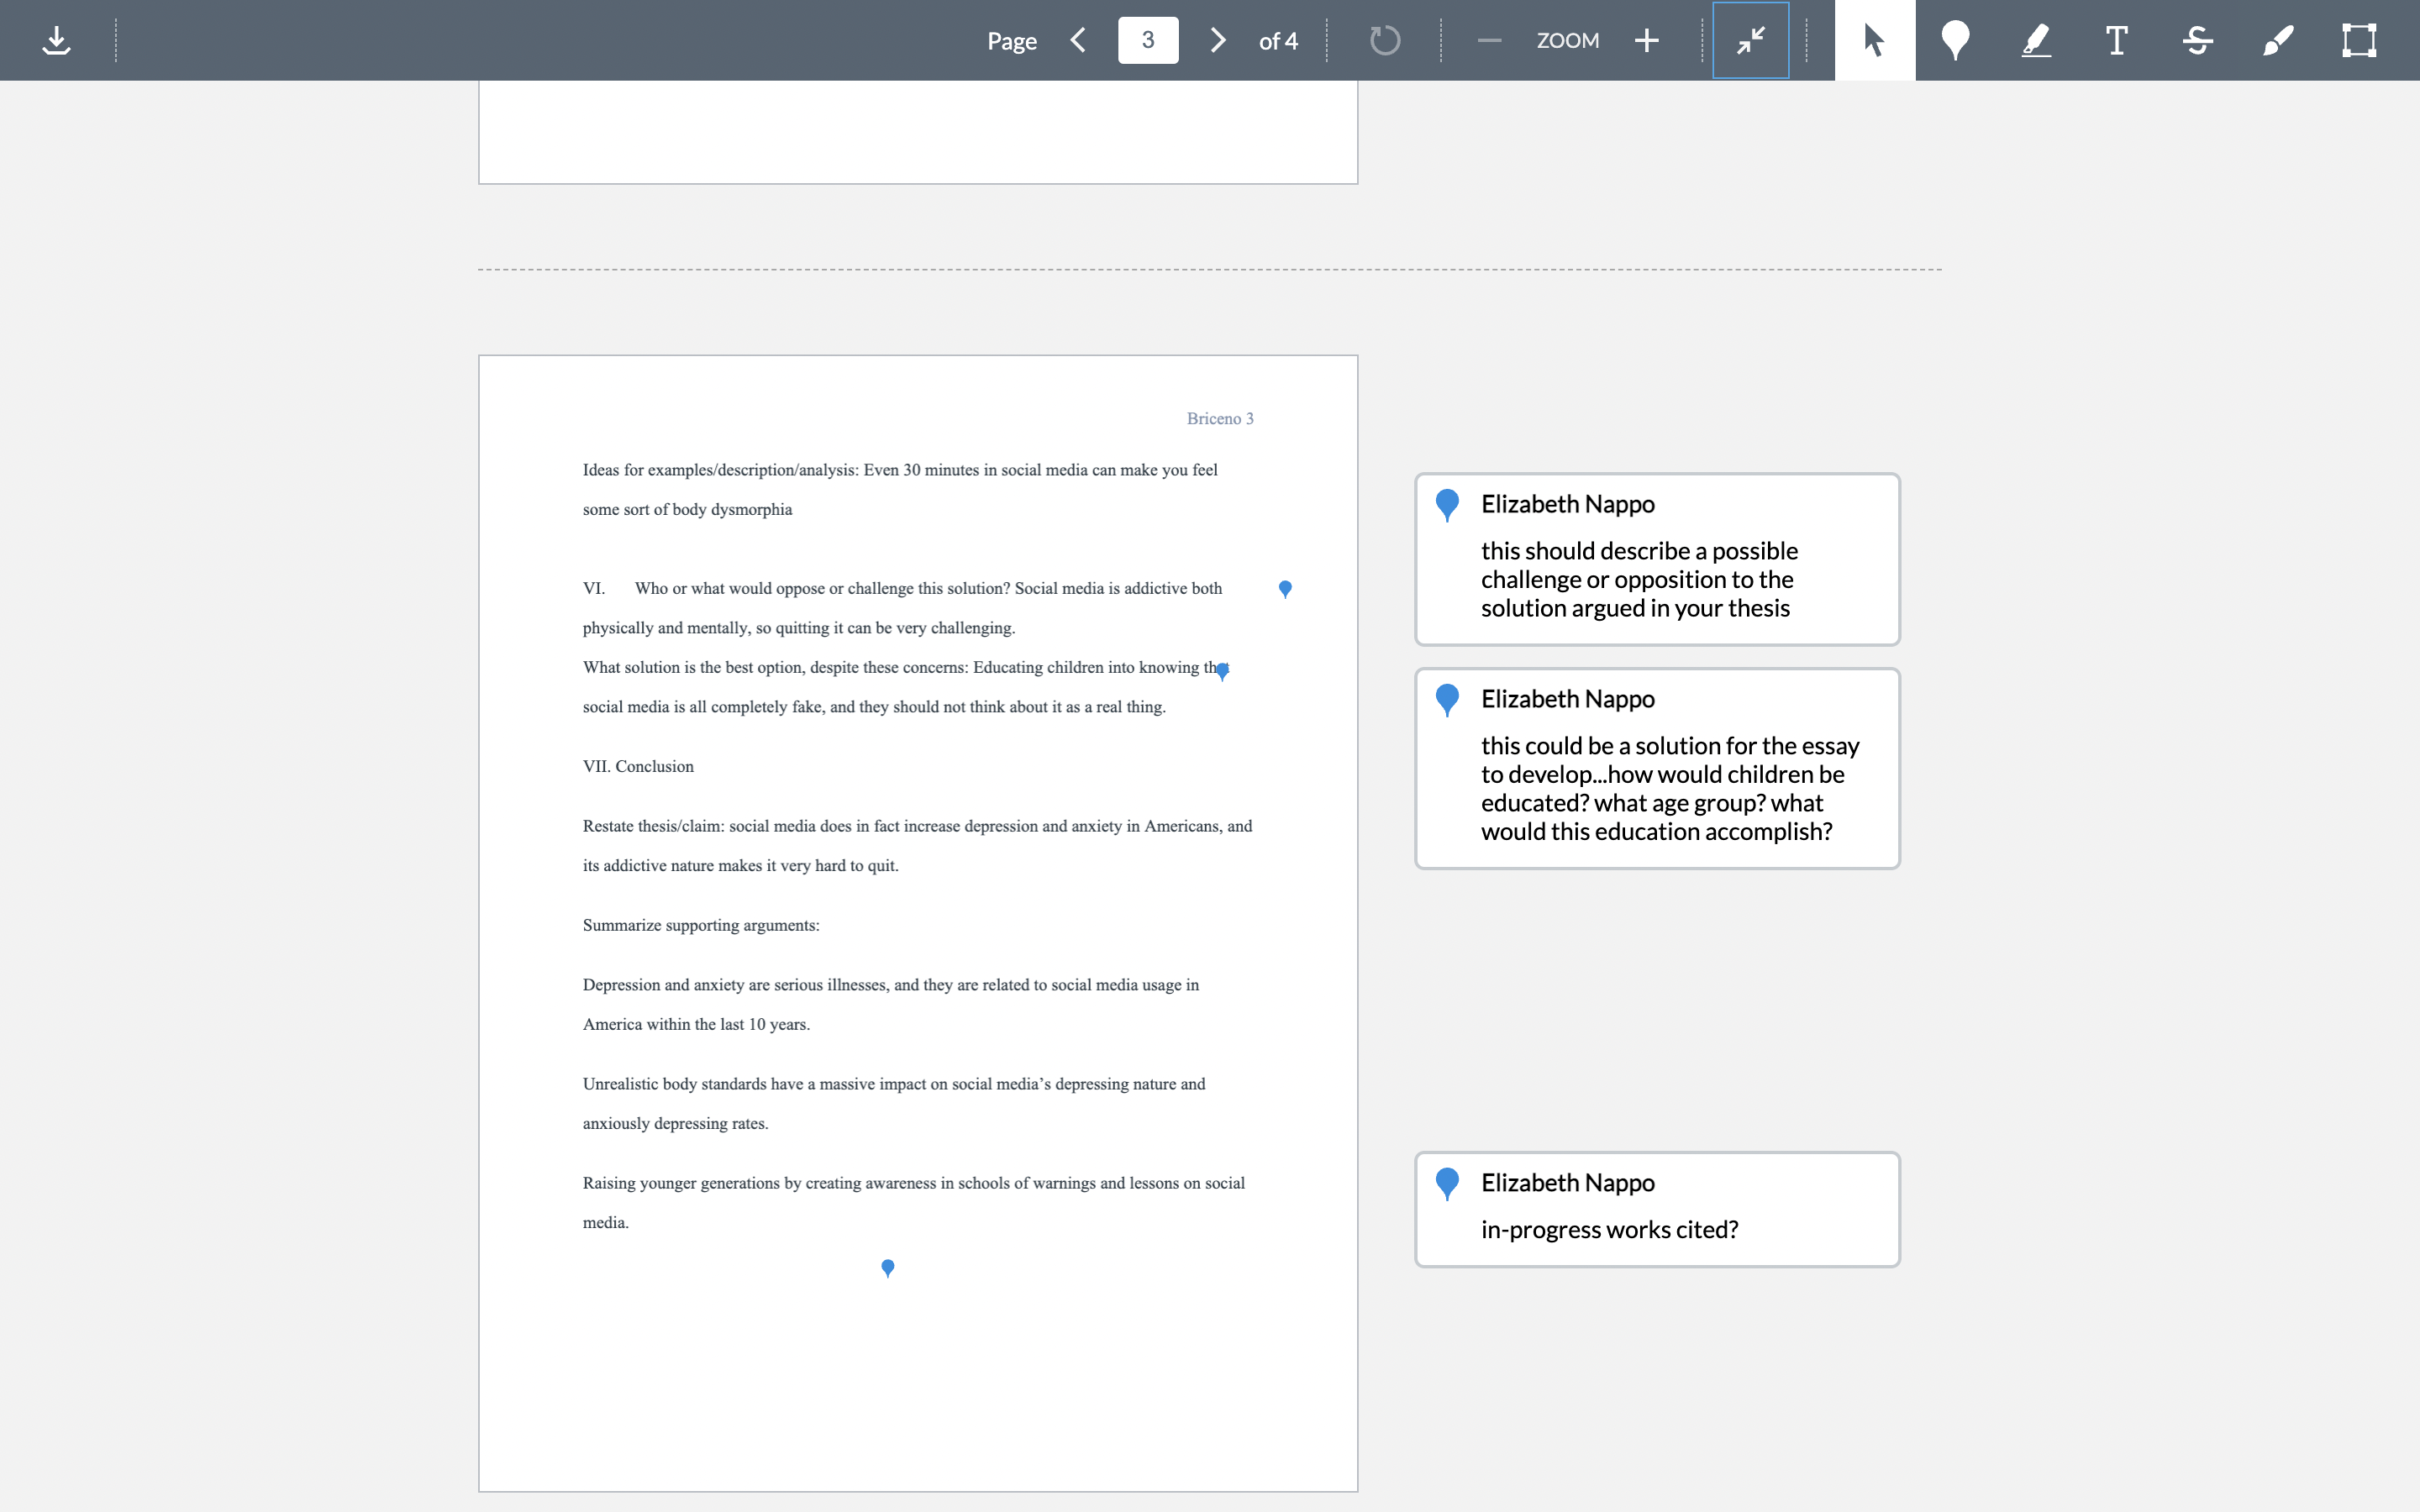The width and height of the screenshot is (2420, 1512).
Task: Select the free text annotation tool
Action: (x=2116, y=40)
